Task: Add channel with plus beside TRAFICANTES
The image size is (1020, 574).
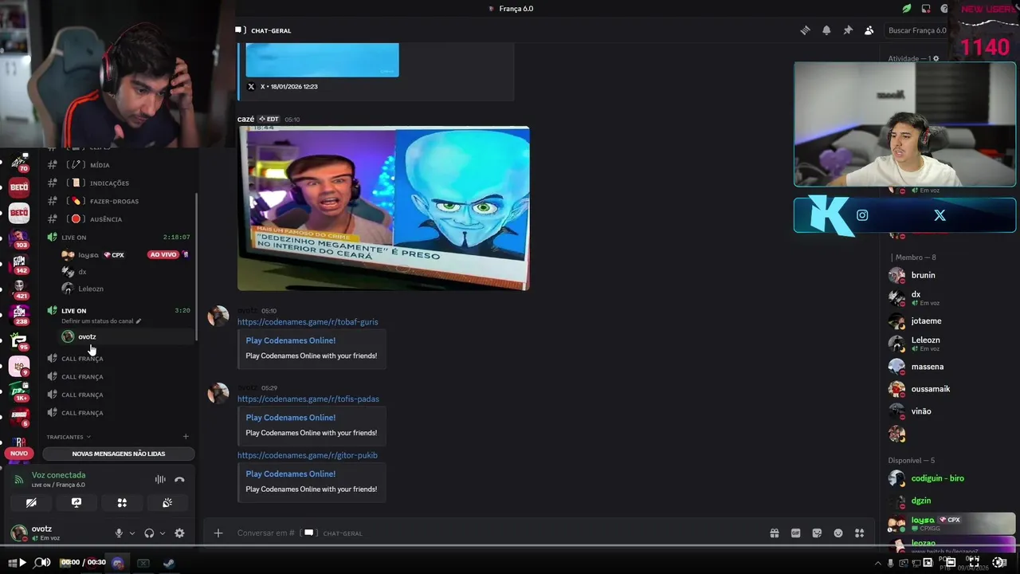Action: click(x=186, y=437)
